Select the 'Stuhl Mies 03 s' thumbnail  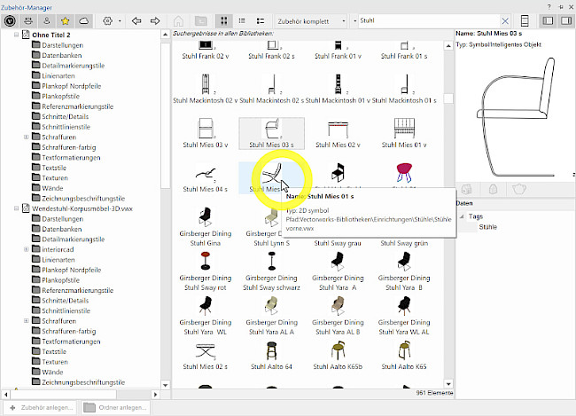point(273,132)
